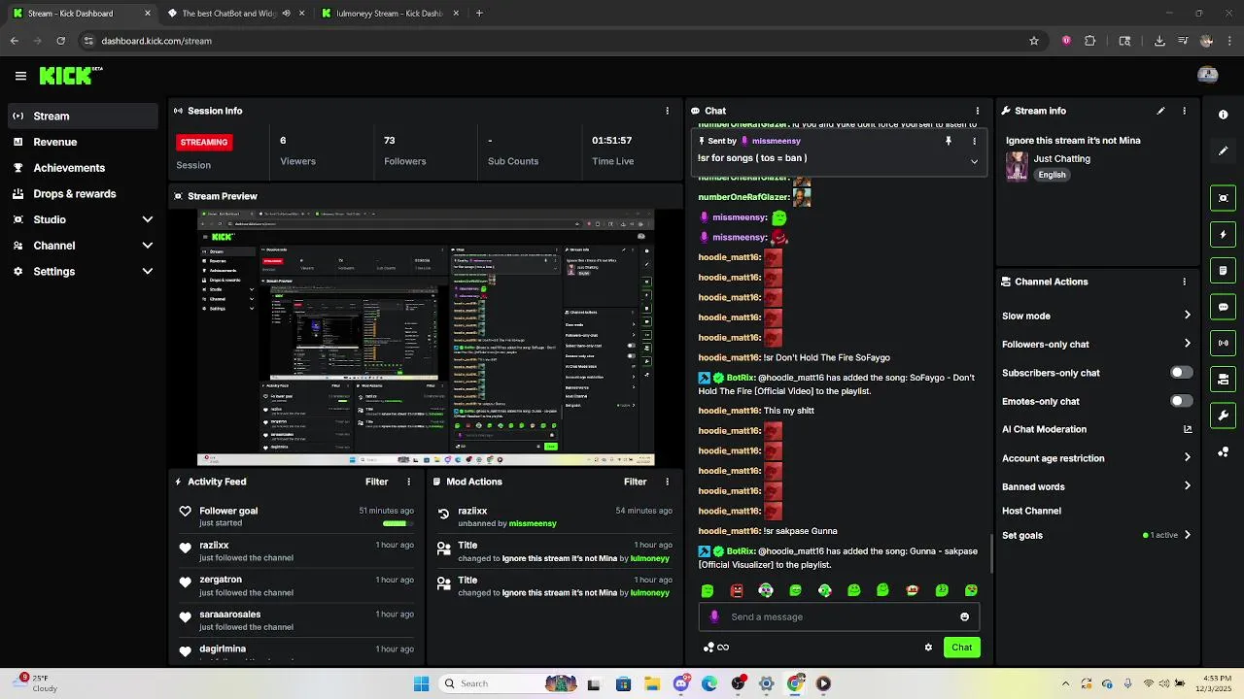Image resolution: width=1244 pixels, height=699 pixels.
Task: Enable Emotes-only chat
Action: coord(1181,401)
